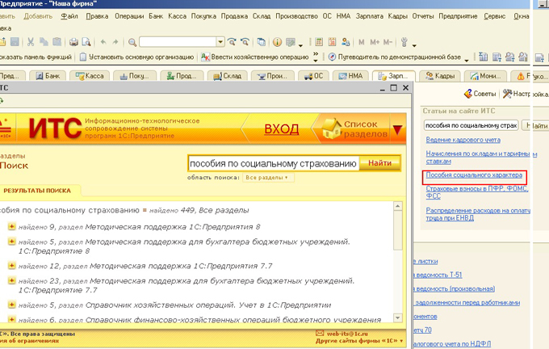549x349 pixels.
Task: Click the Calculator toolbar icon
Action: click(x=319, y=42)
